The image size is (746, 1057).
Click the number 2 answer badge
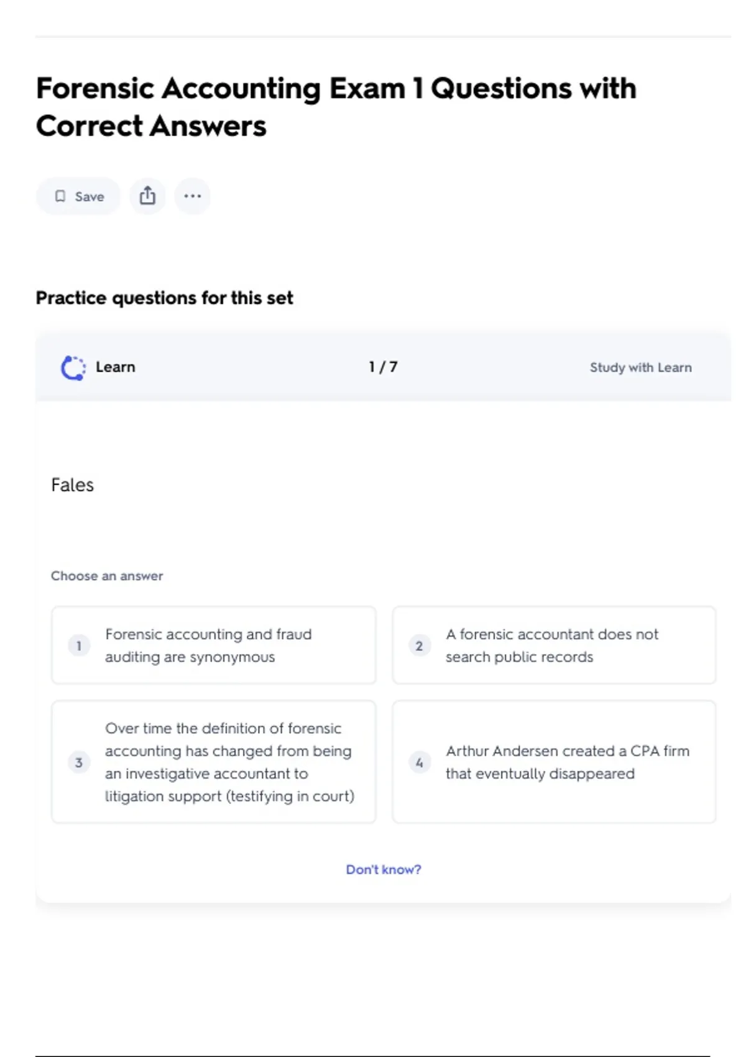419,645
